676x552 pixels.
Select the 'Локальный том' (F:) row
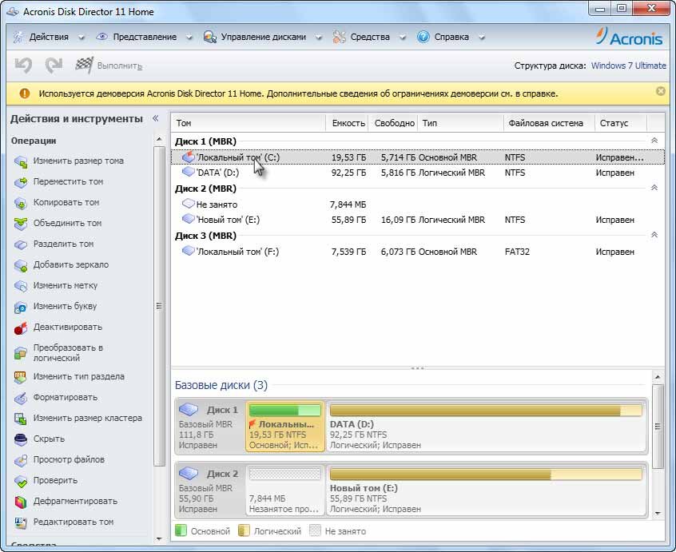click(x=417, y=252)
